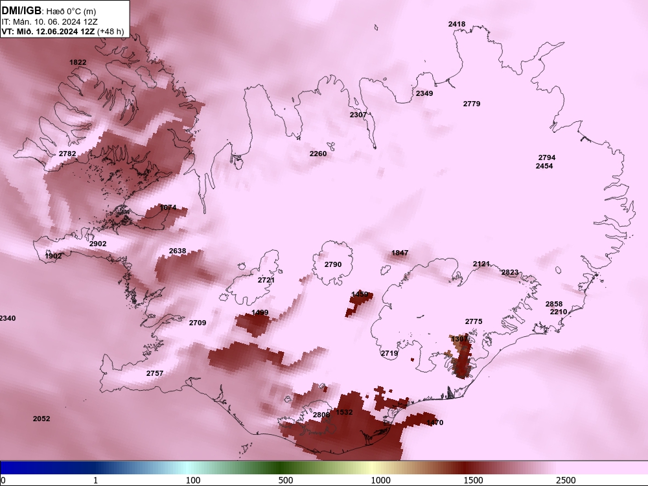Click the color scale label 500
The image size is (648, 486).
pos(286,480)
